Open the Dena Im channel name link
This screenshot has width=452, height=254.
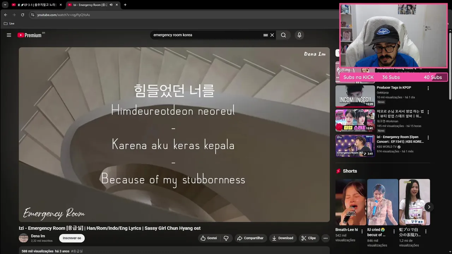point(38,236)
